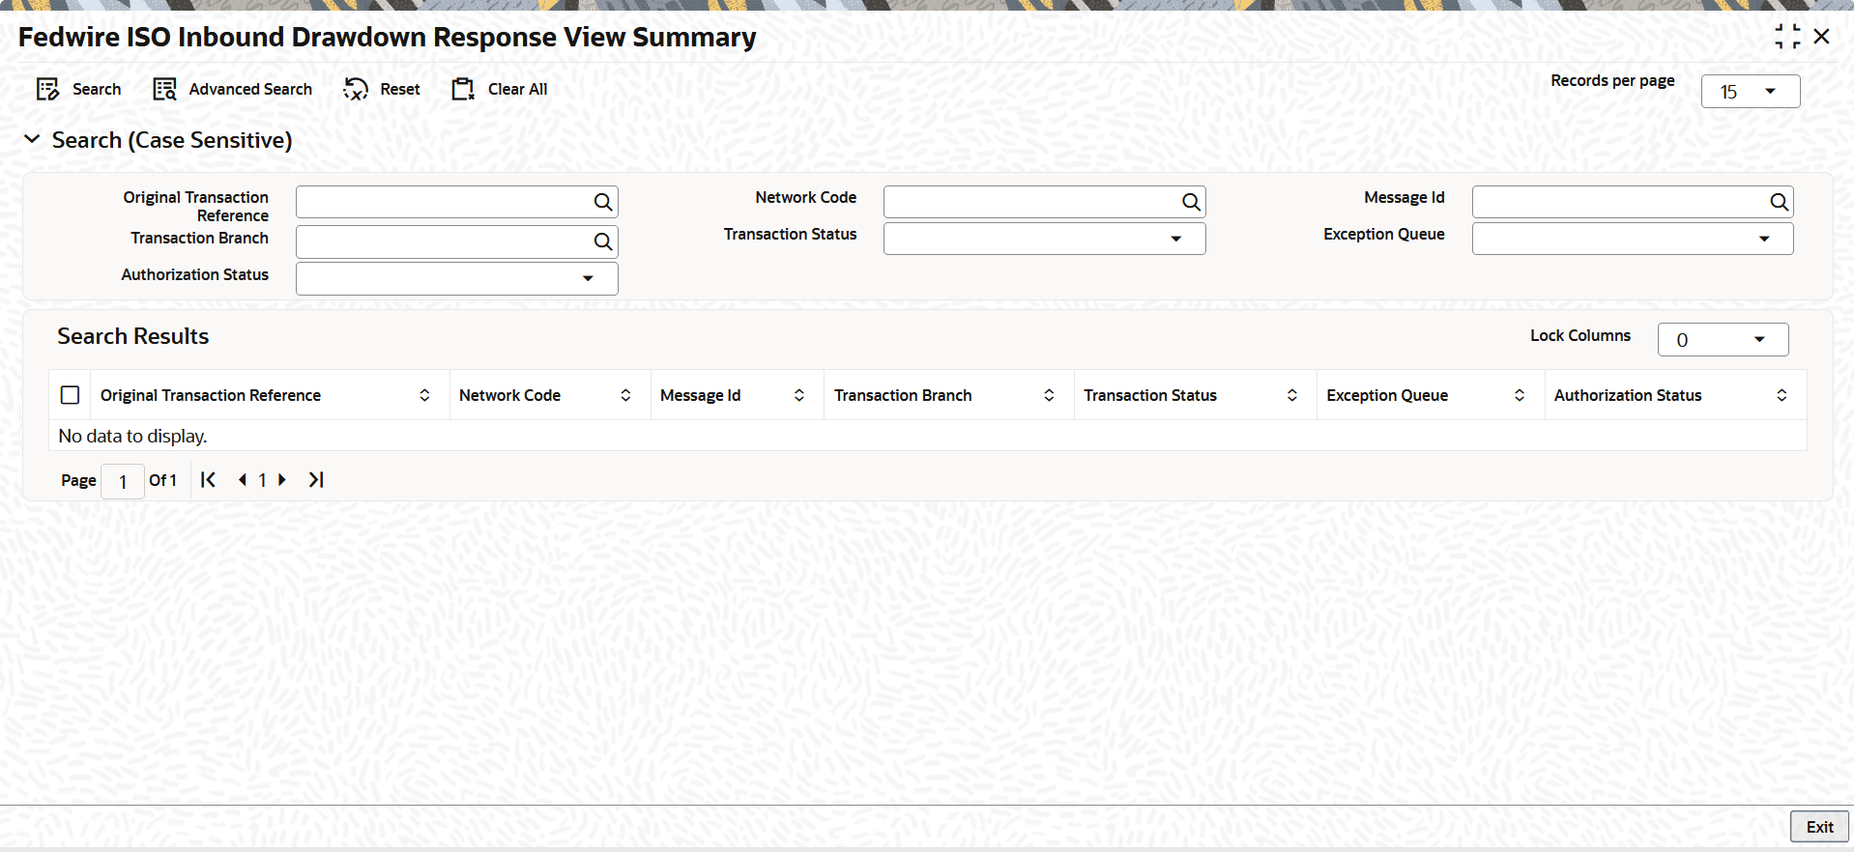Sort by Transaction Status column
The height and width of the screenshot is (852, 1854).
[1291, 395]
